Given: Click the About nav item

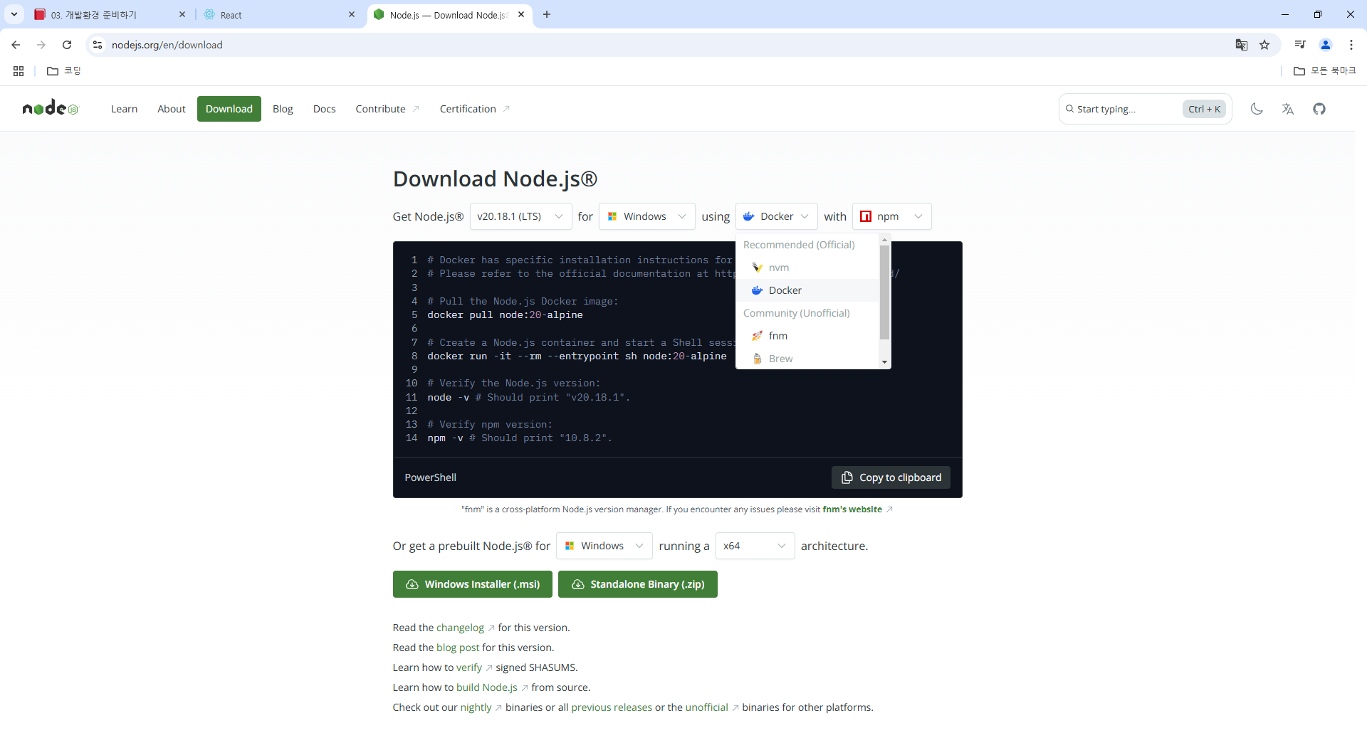Looking at the screenshot, I should (172, 109).
